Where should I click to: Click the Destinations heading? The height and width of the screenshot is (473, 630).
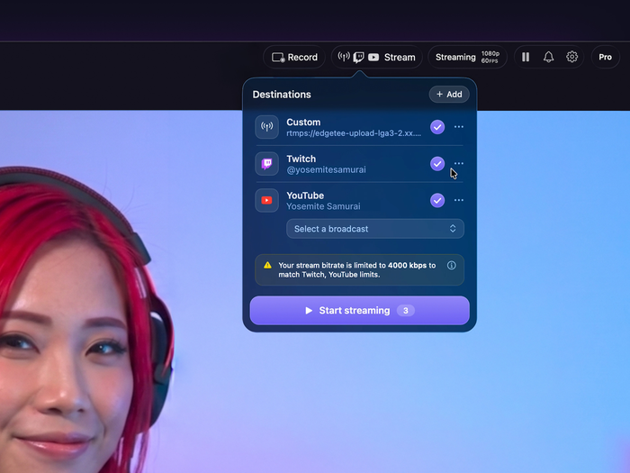tap(282, 95)
